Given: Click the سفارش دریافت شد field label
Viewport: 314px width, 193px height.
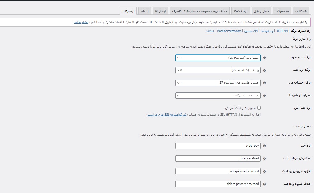Looking at the screenshot, I should [x=296, y=158].
